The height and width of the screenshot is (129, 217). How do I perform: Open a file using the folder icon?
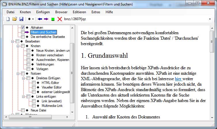(15, 19)
